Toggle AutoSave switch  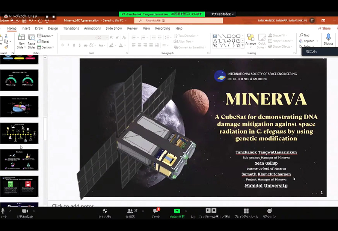[15, 21]
